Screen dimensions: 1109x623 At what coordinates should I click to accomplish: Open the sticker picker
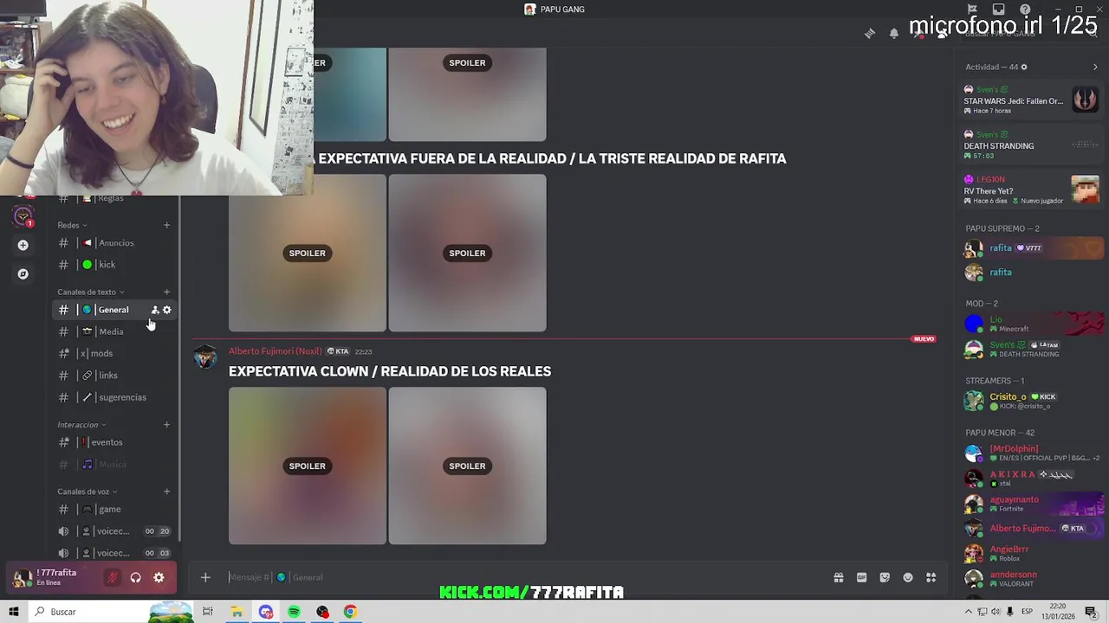[x=885, y=577]
